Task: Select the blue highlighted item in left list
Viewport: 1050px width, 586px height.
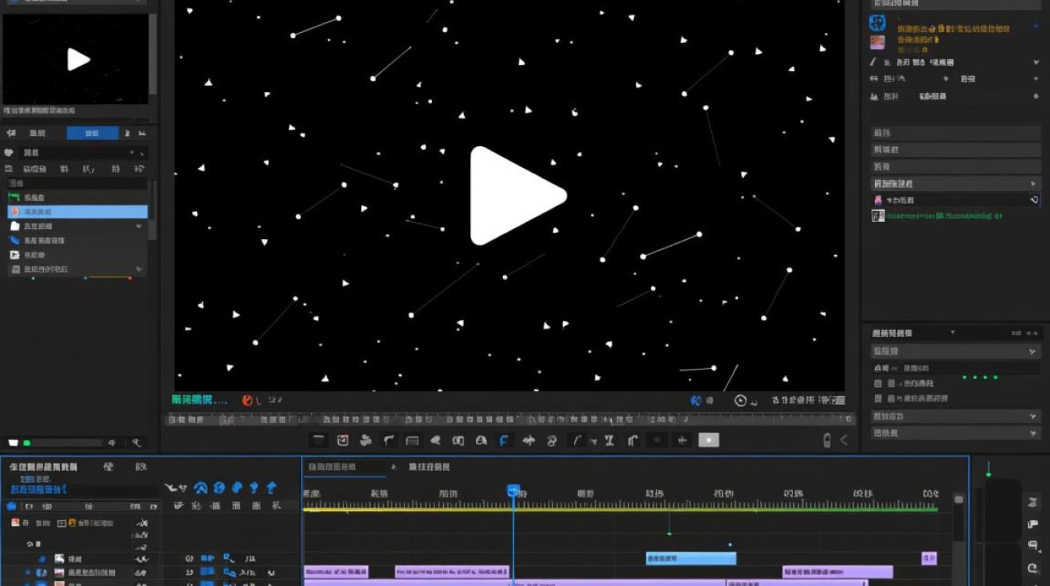Action: [x=77, y=212]
